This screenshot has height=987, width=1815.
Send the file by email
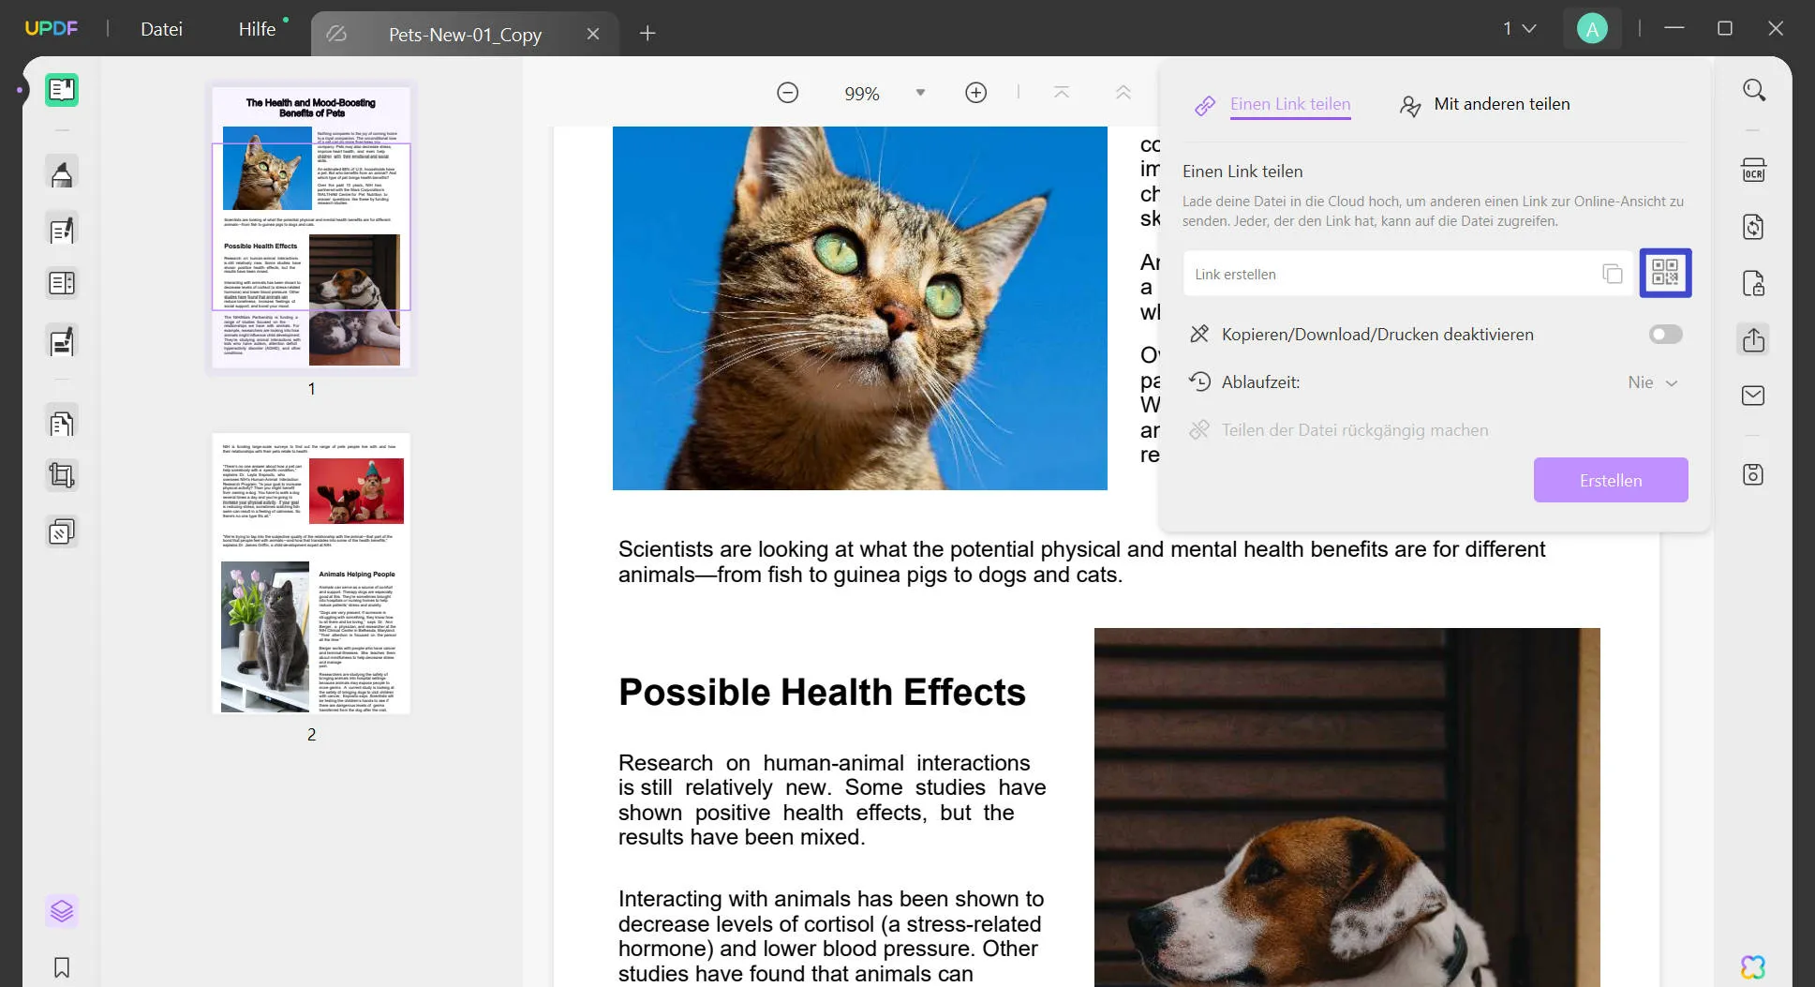click(x=1754, y=396)
